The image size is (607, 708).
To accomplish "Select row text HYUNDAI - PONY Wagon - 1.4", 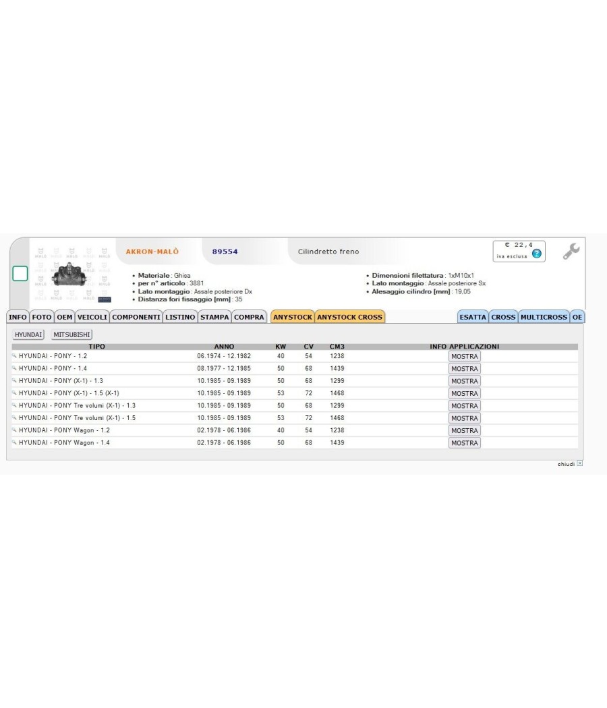I will [x=64, y=442].
